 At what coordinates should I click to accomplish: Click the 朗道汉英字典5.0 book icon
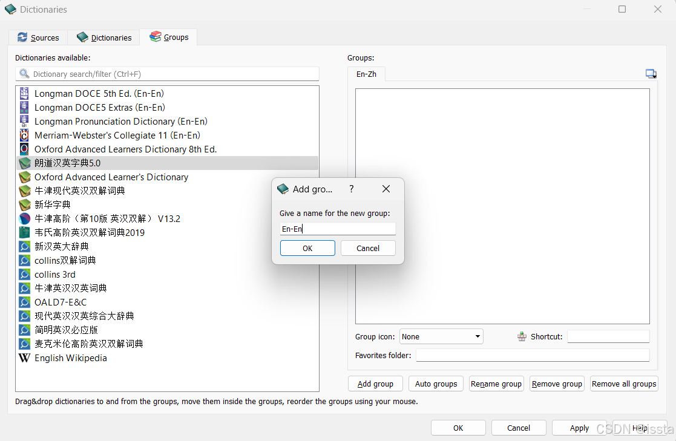click(25, 163)
